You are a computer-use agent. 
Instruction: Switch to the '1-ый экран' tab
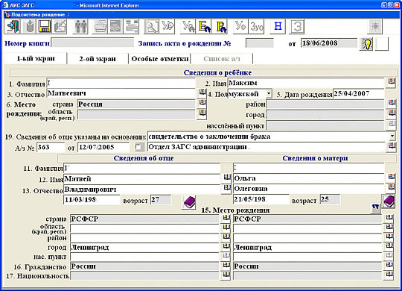click(36, 59)
